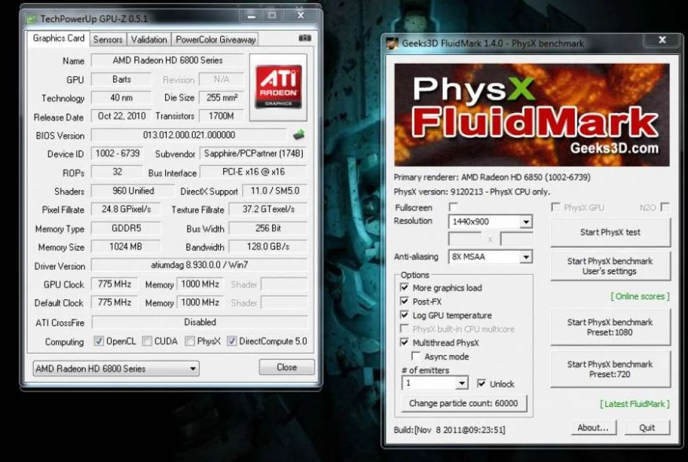Click the About... button
Image resolution: width=688 pixels, height=462 pixels.
[x=593, y=428]
